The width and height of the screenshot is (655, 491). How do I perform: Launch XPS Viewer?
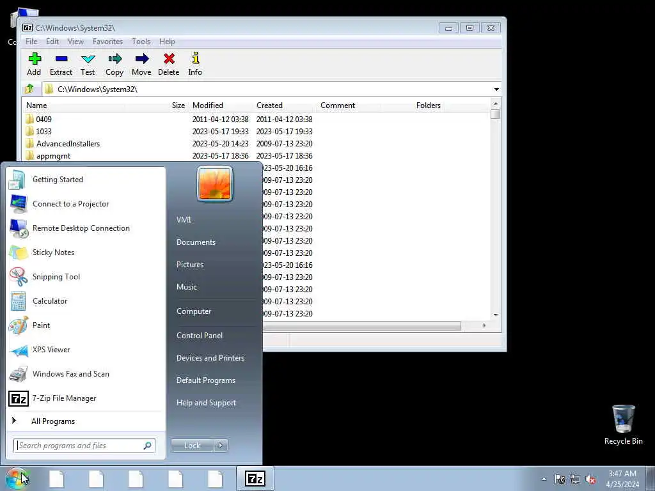tap(86, 350)
